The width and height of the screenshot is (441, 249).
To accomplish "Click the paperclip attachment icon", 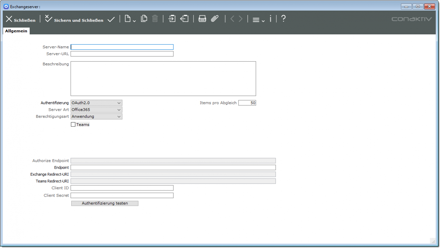I will pos(214,19).
